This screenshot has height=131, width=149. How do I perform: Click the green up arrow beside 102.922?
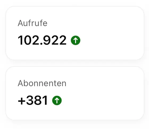point(76,40)
